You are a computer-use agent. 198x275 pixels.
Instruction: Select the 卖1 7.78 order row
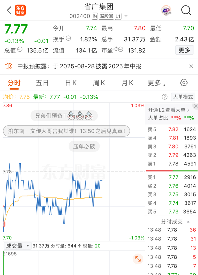coord(172,164)
